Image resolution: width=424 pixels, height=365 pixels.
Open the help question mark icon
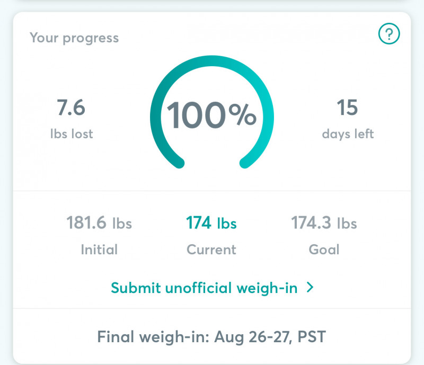click(x=389, y=35)
